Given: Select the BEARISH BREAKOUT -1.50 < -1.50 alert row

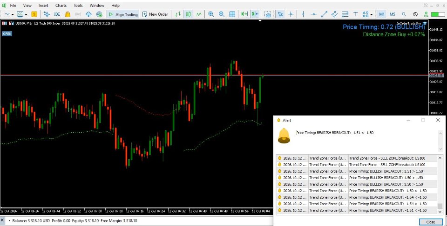Looking at the screenshot, I should point(357,191).
